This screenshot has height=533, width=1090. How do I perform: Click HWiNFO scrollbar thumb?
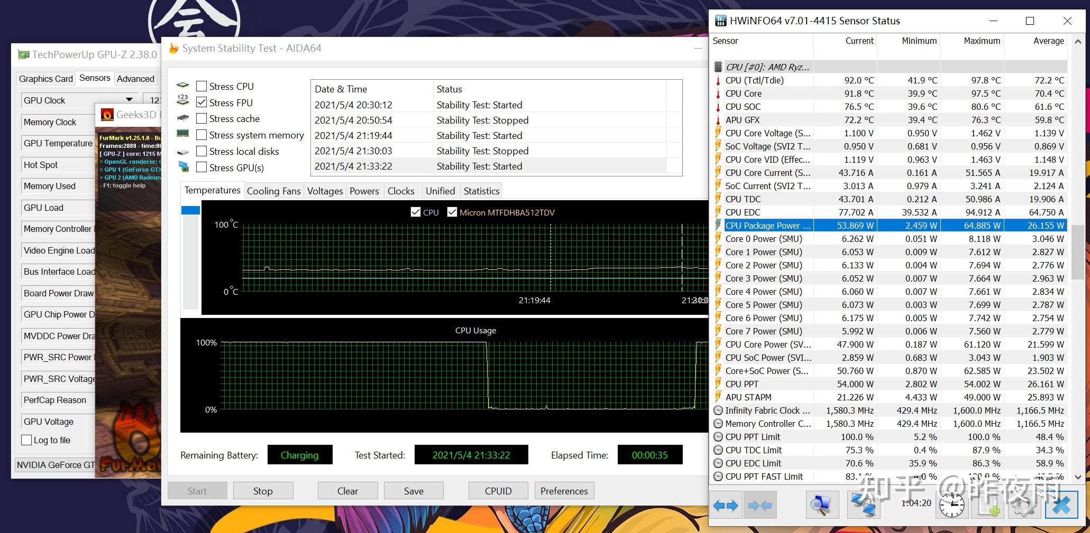pyautogui.click(x=1077, y=253)
